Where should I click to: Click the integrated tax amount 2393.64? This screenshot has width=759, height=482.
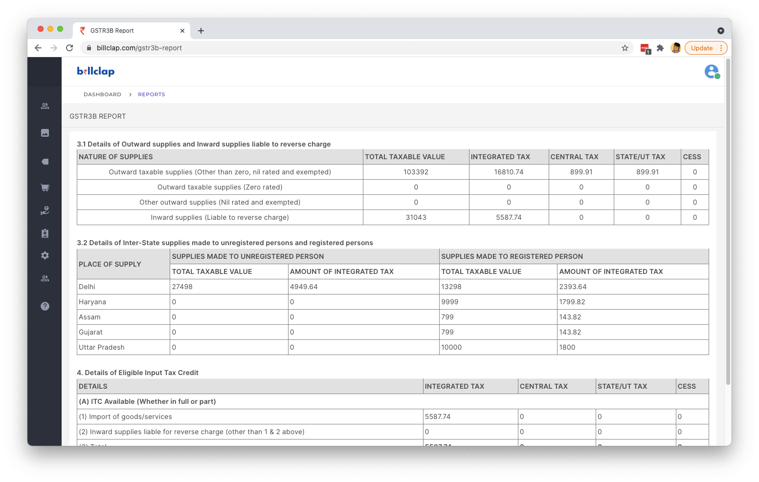tap(573, 287)
